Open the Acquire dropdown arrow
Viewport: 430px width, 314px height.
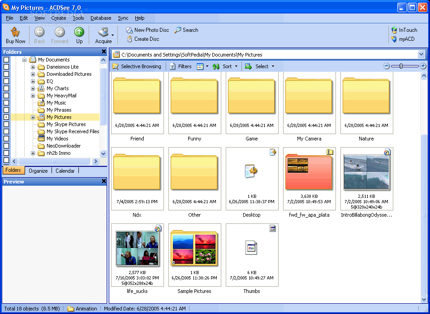pyautogui.click(x=113, y=35)
